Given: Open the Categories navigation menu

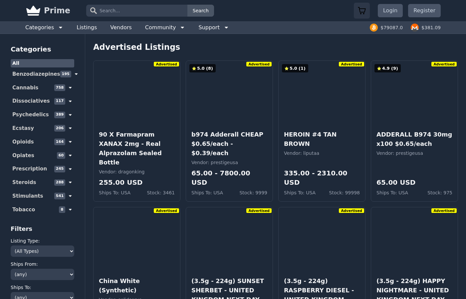Looking at the screenshot, I should pyautogui.click(x=44, y=28).
